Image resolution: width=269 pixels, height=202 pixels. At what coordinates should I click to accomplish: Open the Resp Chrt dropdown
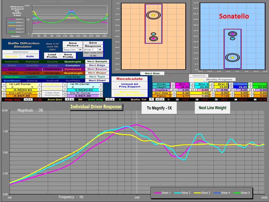[80, 50]
